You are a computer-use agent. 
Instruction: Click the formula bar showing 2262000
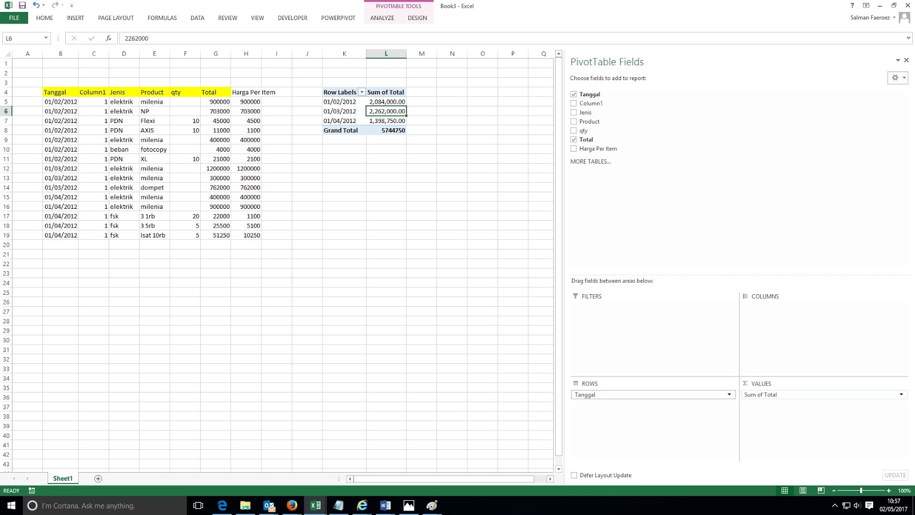[x=512, y=38]
